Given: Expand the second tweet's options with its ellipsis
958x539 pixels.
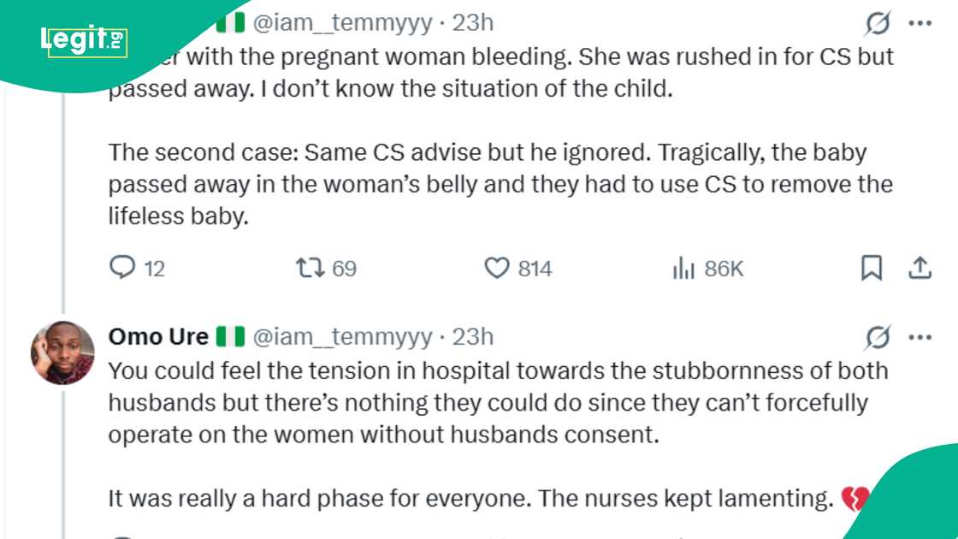Looking at the screenshot, I should (921, 337).
